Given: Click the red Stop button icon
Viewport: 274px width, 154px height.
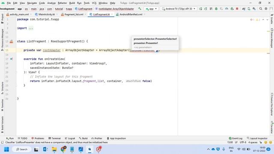Looking at the screenshot, I should [237, 9].
